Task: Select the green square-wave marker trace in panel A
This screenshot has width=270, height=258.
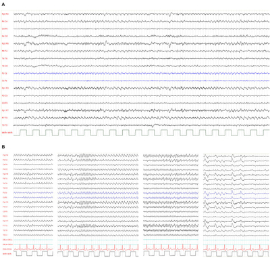Action: (x=142, y=133)
